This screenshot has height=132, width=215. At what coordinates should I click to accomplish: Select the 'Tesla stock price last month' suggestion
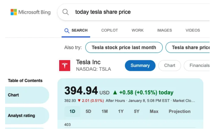(x=124, y=47)
